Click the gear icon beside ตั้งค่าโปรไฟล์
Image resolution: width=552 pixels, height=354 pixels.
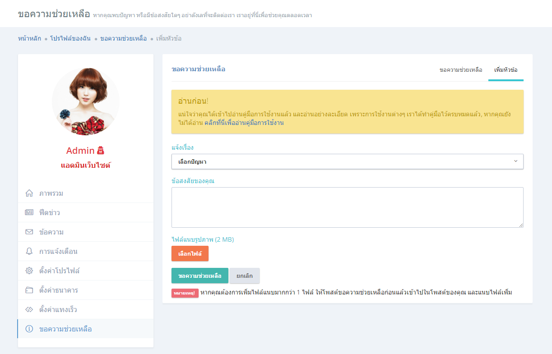coord(29,271)
